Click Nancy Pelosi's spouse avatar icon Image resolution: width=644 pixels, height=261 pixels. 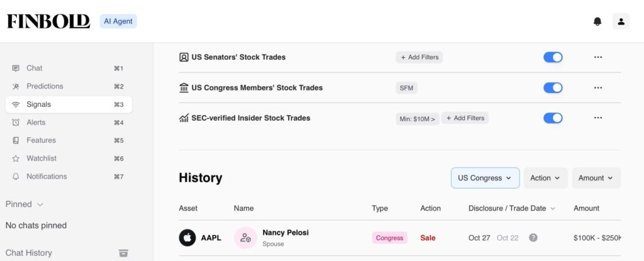245,238
